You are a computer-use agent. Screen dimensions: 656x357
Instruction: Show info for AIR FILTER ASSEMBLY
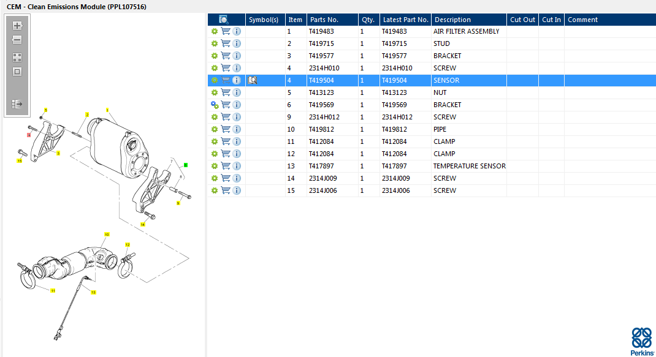[237, 31]
